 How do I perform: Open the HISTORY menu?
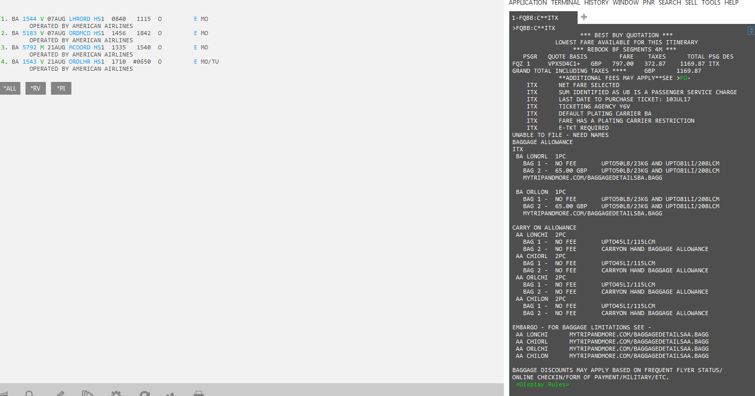click(596, 3)
